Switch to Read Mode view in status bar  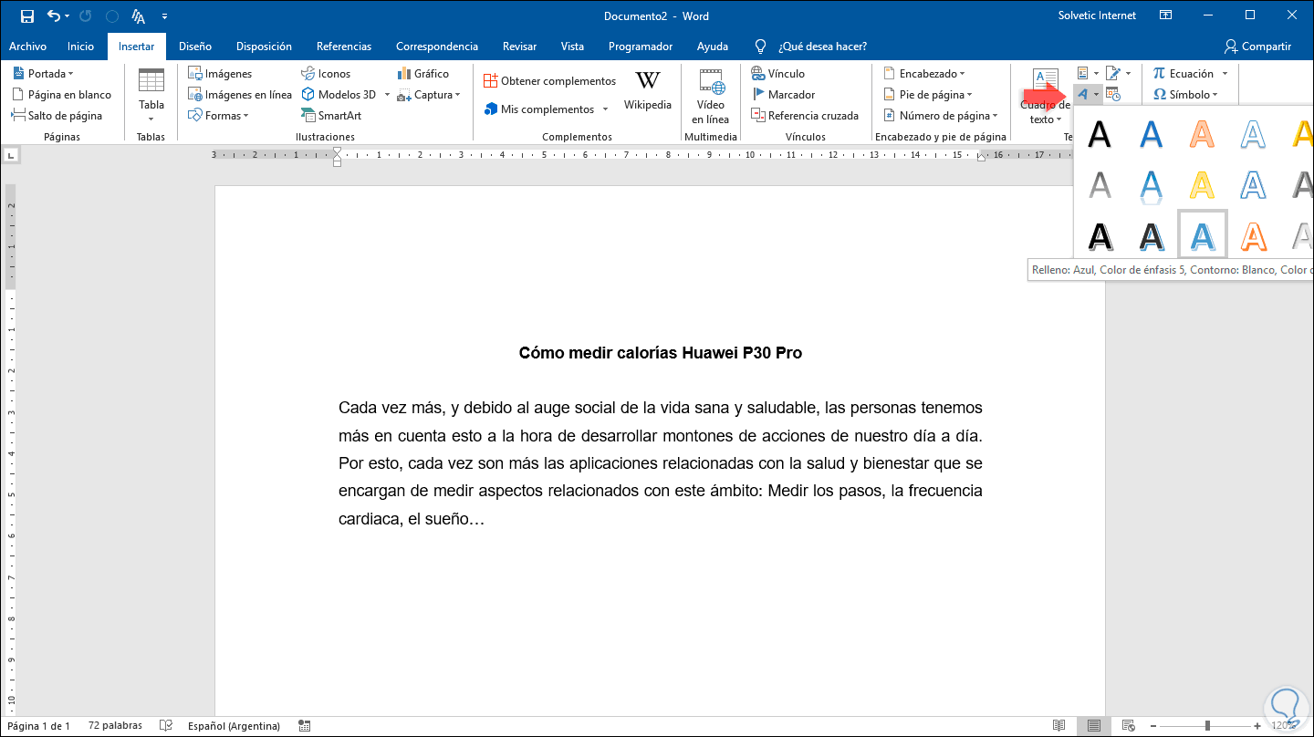tap(1058, 726)
